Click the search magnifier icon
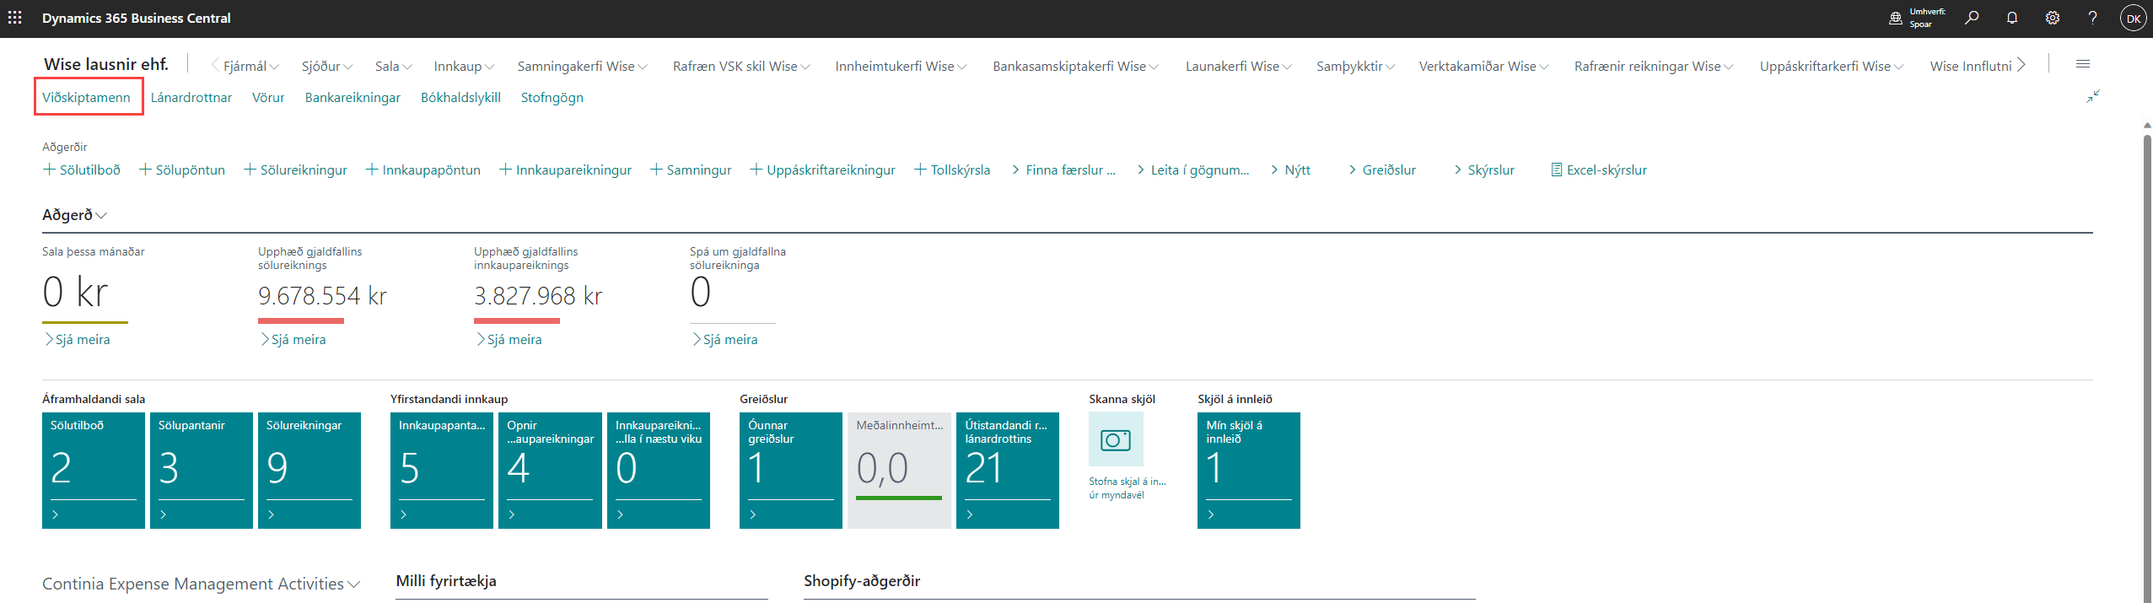This screenshot has height=603, width=2153. pos(1972,18)
